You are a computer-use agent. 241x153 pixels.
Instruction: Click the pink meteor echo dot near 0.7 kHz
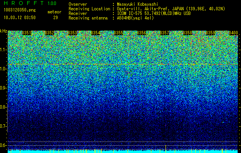click(x=166, y=125)
